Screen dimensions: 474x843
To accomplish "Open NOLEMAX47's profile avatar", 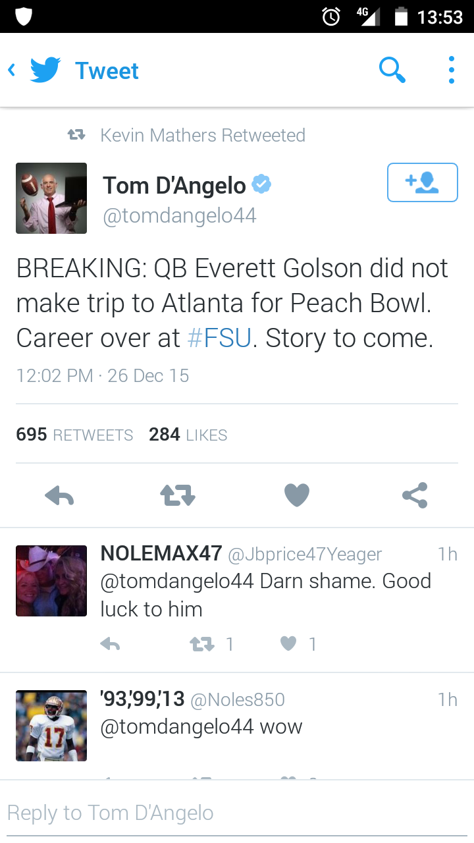I will [51, 581].
